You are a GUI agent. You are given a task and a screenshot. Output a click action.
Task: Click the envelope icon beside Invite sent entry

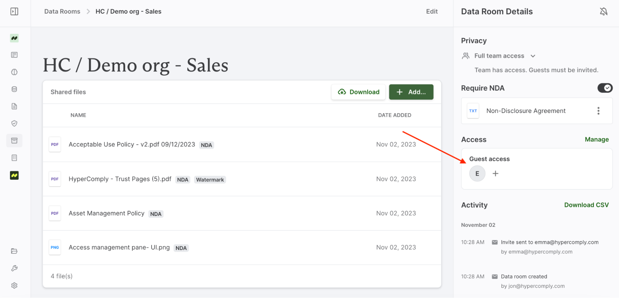coord(495,242)
